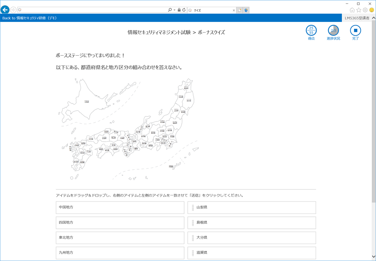The image size is (376, 261).
Task: Select the 山梨県 draggable item
Action: pos(252,207)
